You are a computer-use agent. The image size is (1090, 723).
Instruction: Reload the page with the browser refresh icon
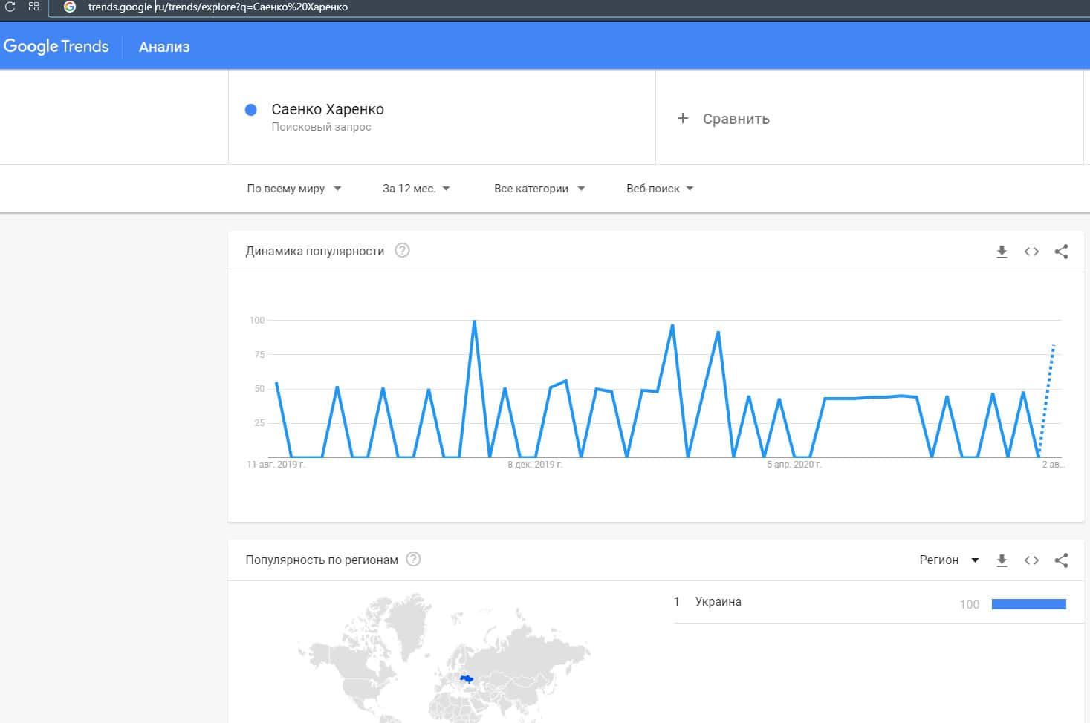click(10, 7)
